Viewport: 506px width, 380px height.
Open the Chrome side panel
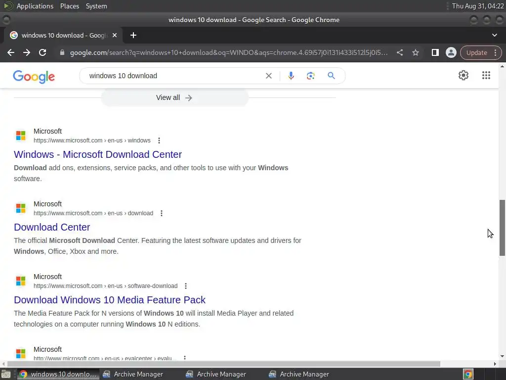[435, 52]
